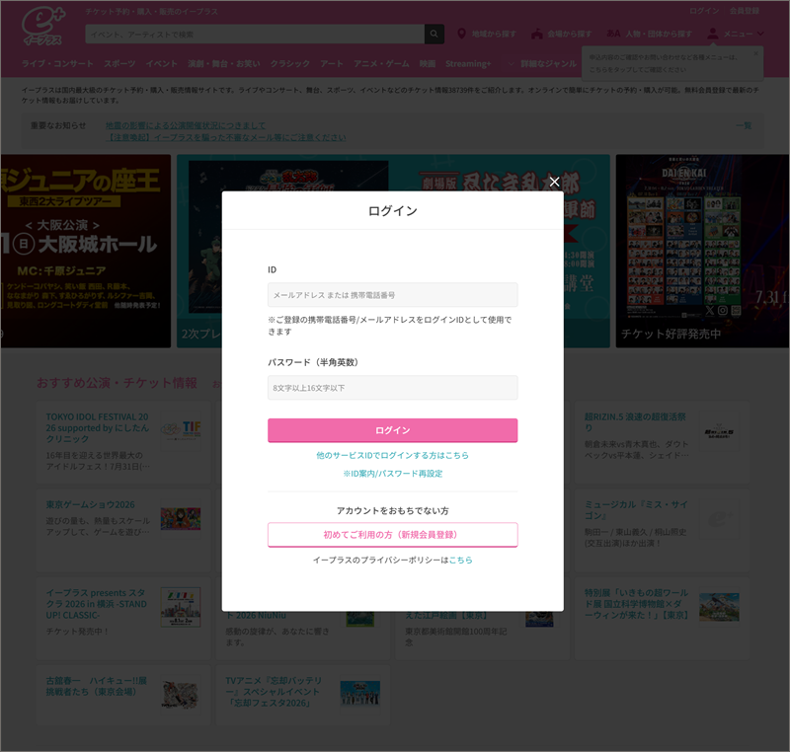Click the event and artist search field
Screen dimensions: 790x752
(x=255, y=35)
